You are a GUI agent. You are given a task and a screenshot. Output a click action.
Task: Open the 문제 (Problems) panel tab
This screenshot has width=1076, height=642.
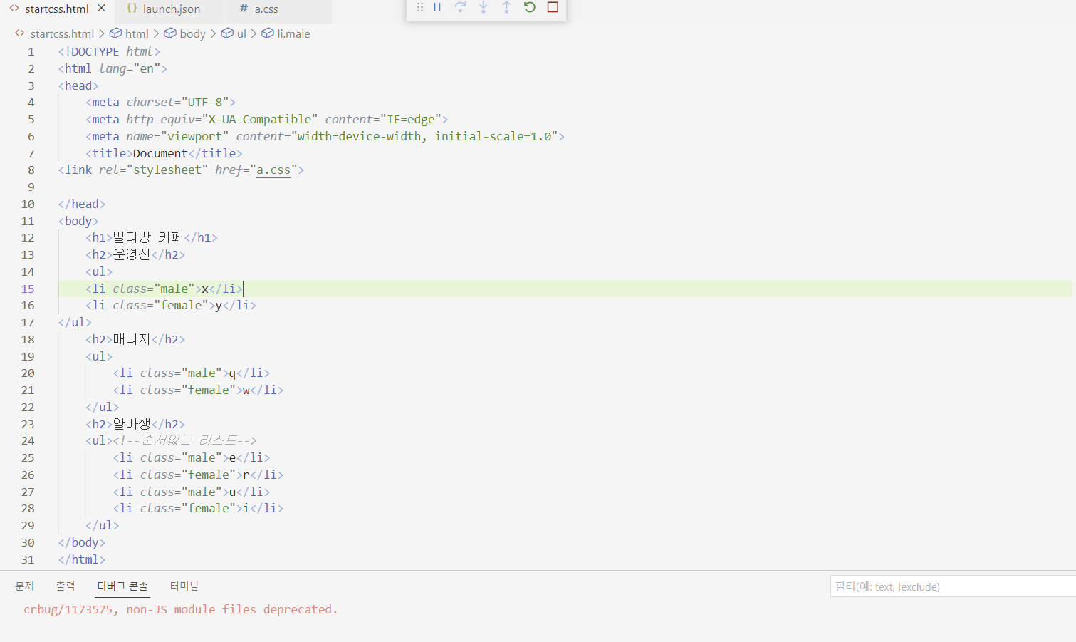click(25, 586)
